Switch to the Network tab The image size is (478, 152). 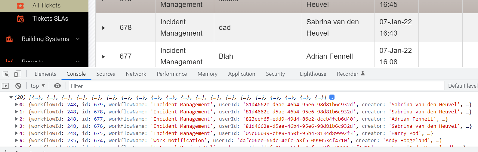(x=136, y=74)
